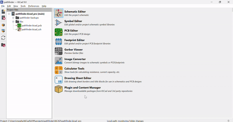
Task: Open the PCB Editor icon
Action: click(x=59, y=32)
